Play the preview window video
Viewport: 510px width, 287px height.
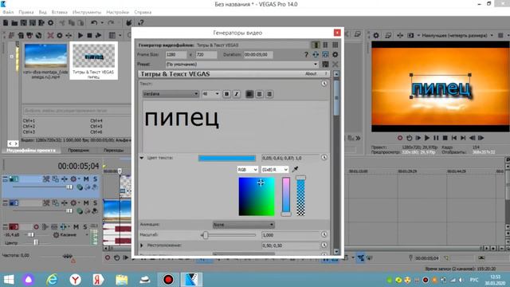click(x=427, y=138)
